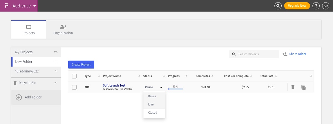This screenshot has height=124, width=333.
Task: Click the Add Folder plus icon
Action: [x=19, y=97]
